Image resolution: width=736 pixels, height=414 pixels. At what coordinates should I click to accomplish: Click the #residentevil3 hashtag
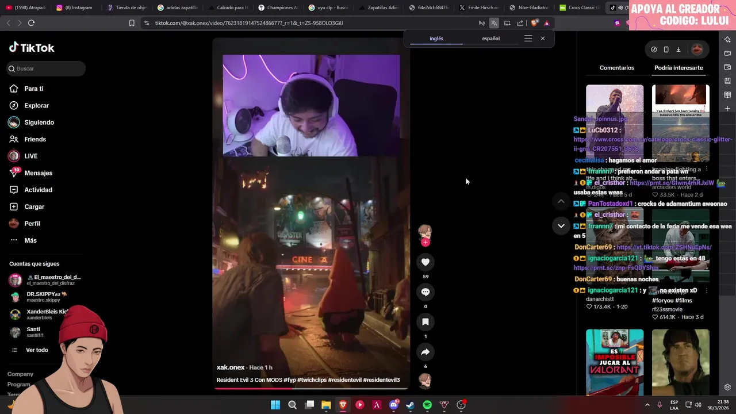coord(381,380)
